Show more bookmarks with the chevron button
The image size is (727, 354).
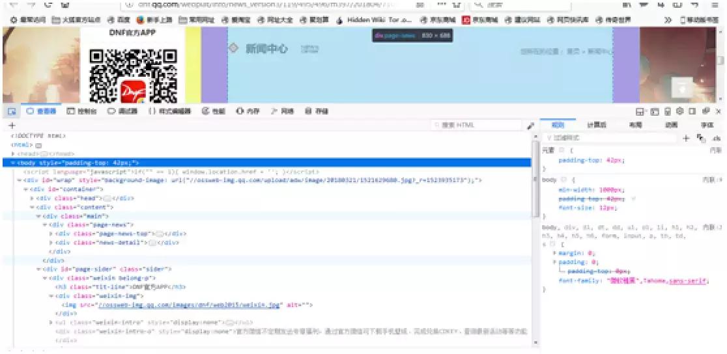tap(668, 20)
